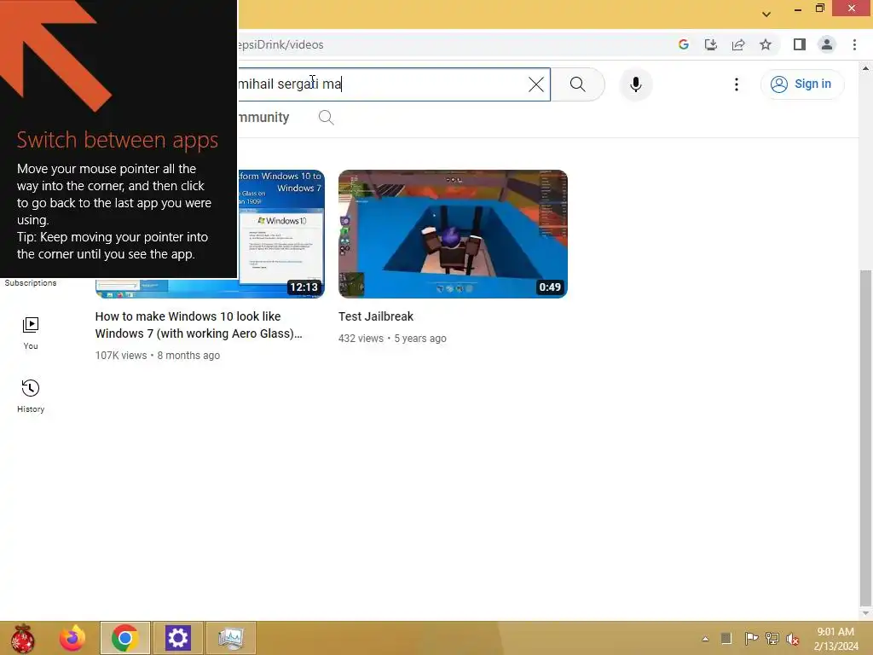The height and width of the screenshot is (655, 873).
Task: Open Chrome three-dot menu
Action: (x=854, y=44)
